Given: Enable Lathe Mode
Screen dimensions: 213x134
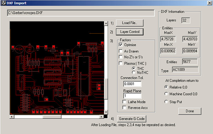Looking at the screenshot, I should 124,102.
